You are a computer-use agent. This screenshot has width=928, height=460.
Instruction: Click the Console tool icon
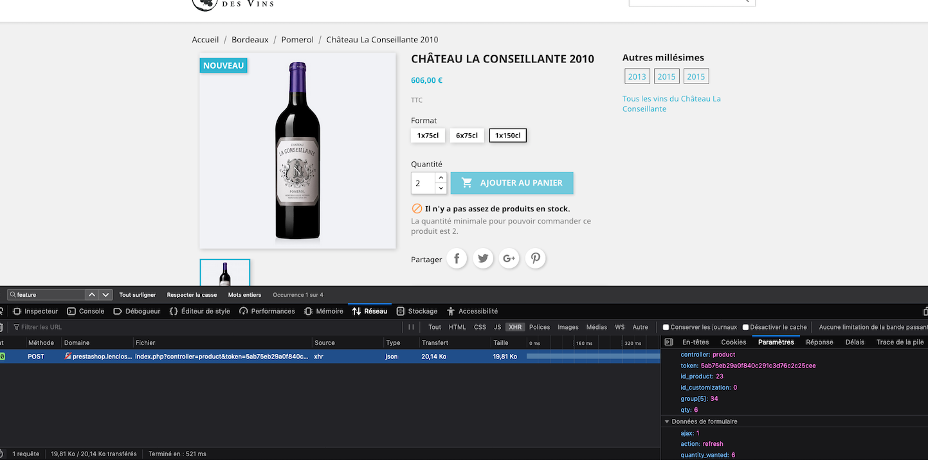pyautogui.click(x=72, y=311)
